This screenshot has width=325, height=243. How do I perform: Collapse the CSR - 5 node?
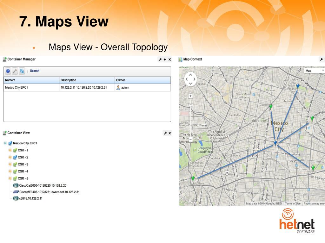(10, 178)
